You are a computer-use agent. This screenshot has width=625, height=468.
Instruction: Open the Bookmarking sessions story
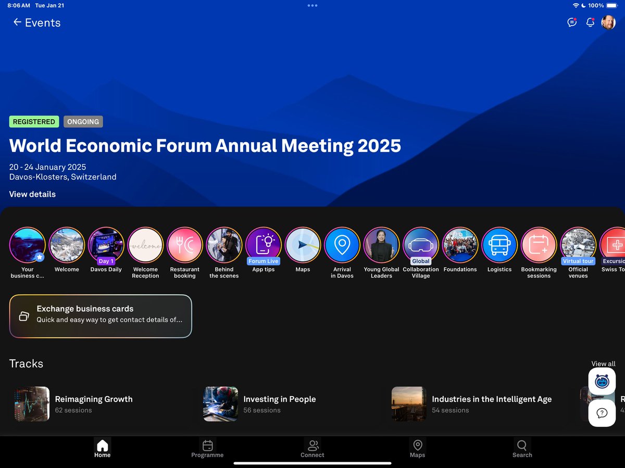pyautogui.click(x=539, y=245)
